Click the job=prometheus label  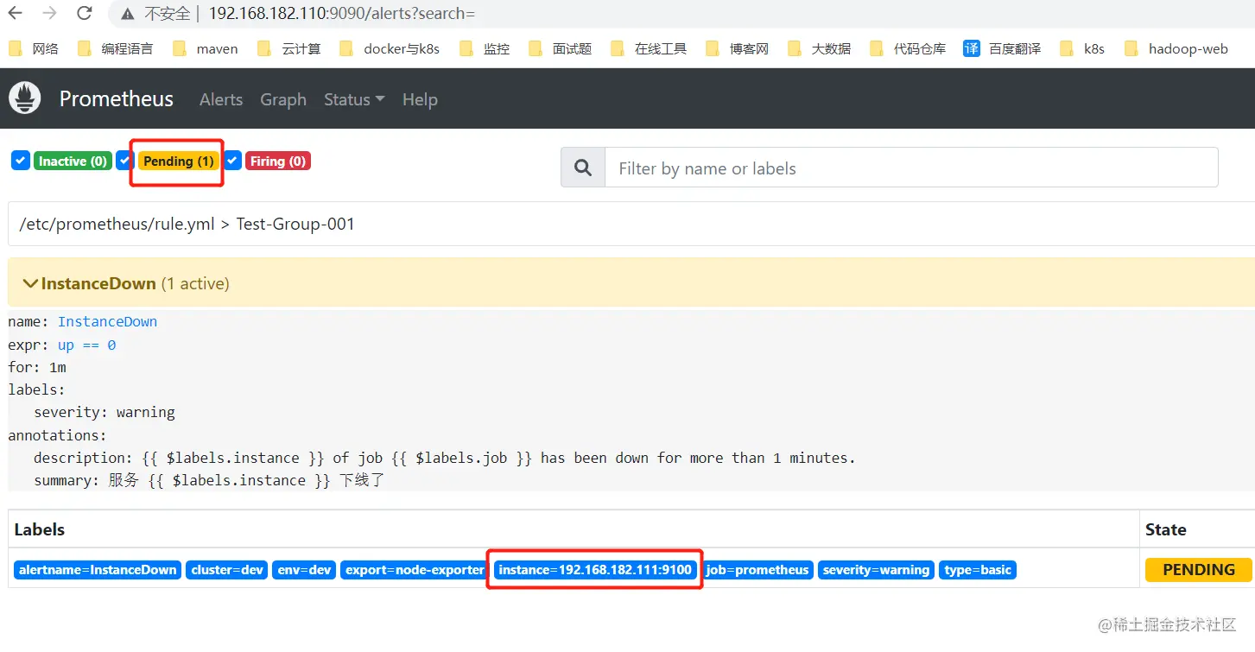[757, 570]
